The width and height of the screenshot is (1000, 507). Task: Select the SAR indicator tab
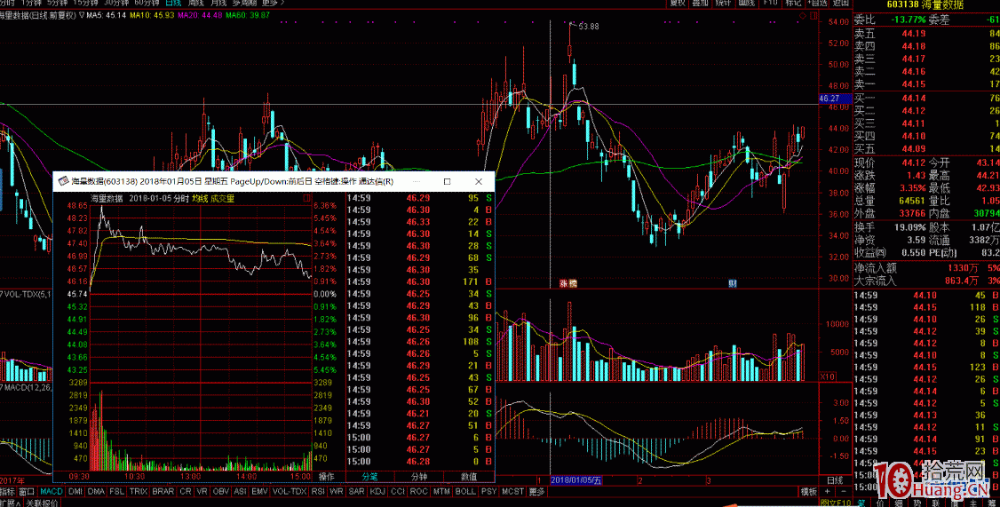coord(356,492)
